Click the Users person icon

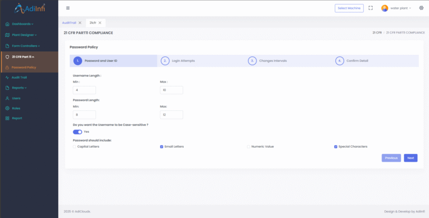[x=7, y=98]
